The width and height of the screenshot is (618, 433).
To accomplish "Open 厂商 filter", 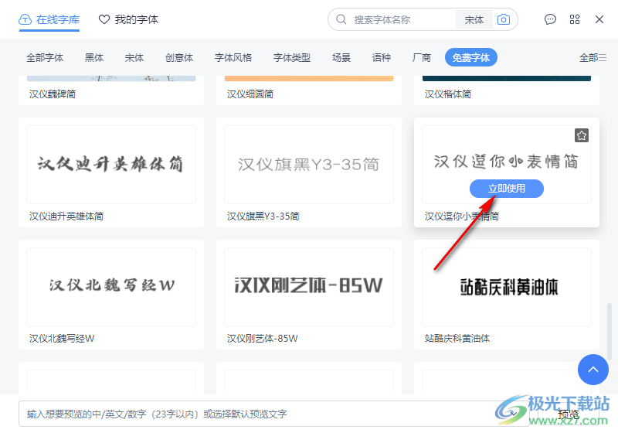I will [422, 57].
